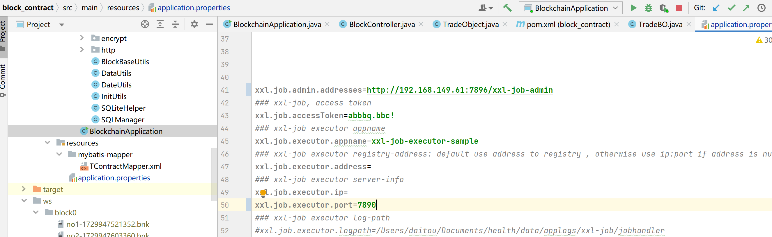Run with coverage using the shield icon
This screenshot has width=772, height=237.
(664, 8)
